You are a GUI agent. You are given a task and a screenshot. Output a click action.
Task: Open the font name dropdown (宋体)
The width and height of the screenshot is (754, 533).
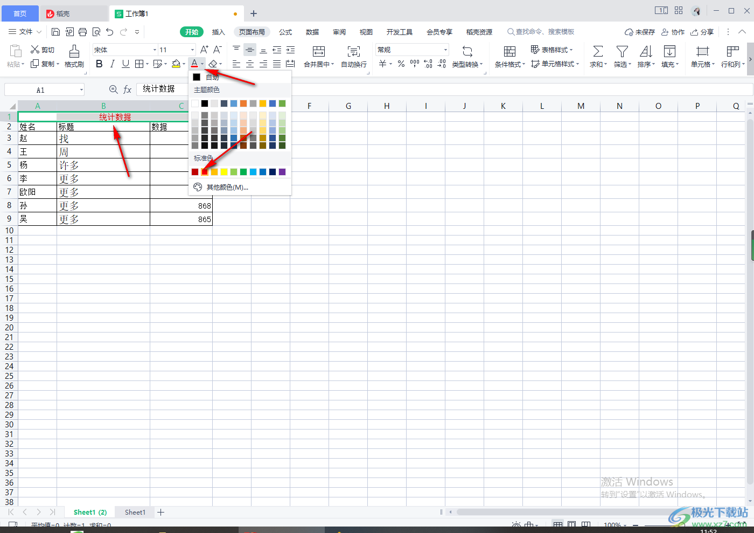point(155,50)
